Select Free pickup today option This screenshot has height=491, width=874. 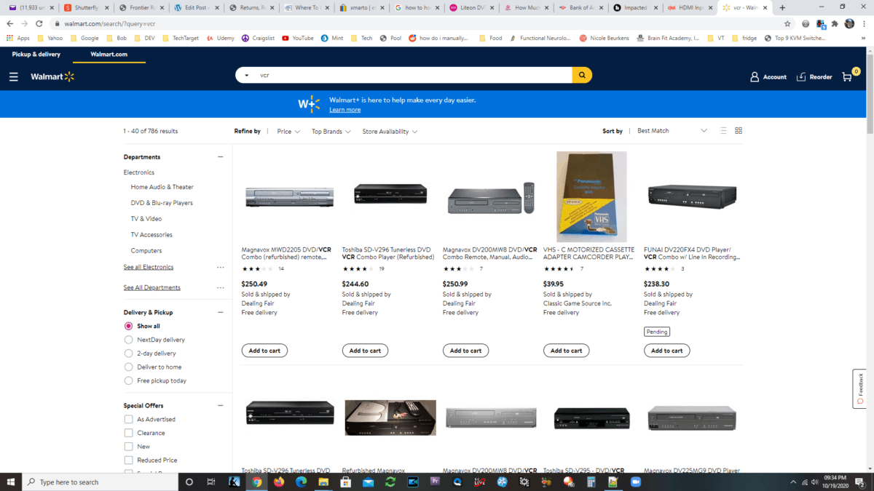point(129,380)
